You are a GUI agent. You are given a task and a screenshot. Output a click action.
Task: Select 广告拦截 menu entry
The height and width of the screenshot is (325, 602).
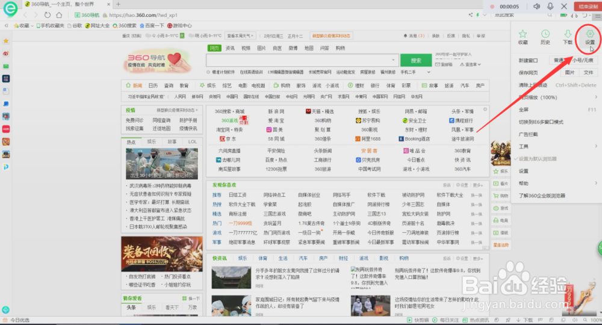529,134
